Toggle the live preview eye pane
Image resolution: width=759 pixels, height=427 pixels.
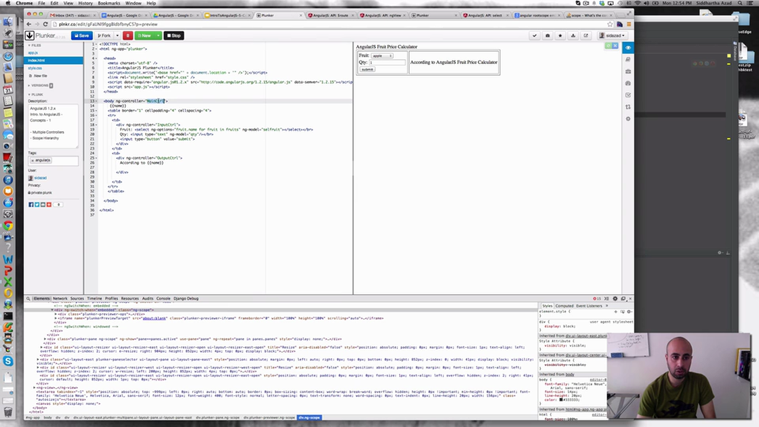pyautogui.click(x=628, y=47)
